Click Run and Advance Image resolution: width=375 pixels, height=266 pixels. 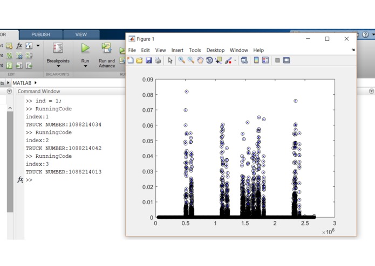pos(107,55)
